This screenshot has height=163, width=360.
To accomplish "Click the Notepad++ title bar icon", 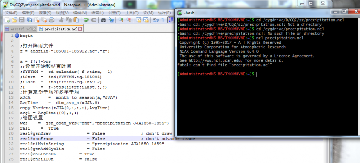I will pos(6,5).
